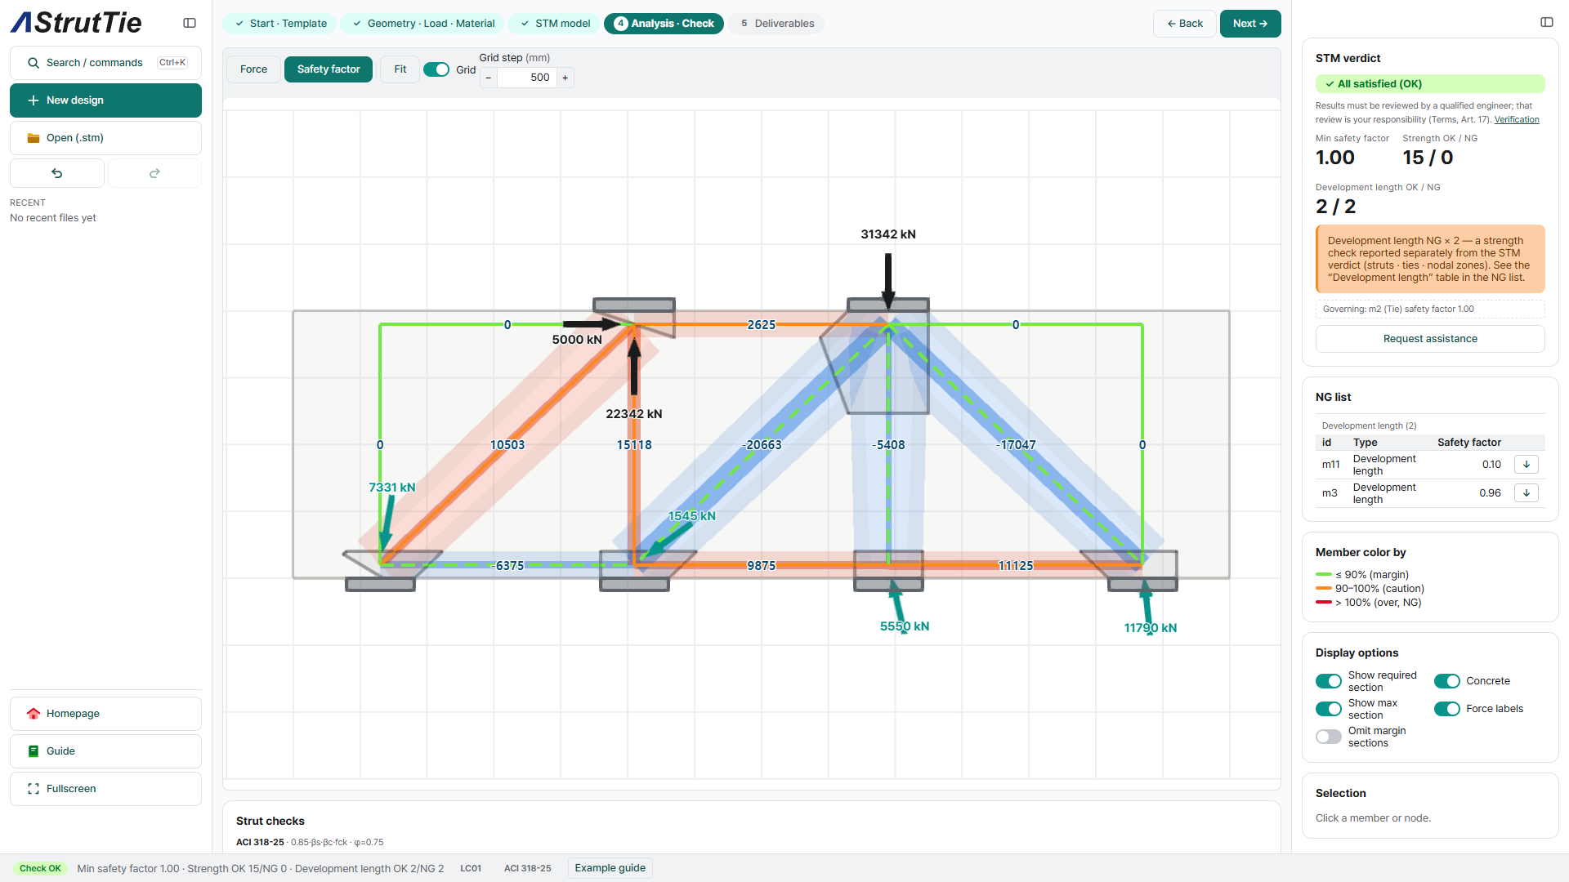The image size is (1569, 882).
Task: Click the Next button
Action: pos(1250,24)
